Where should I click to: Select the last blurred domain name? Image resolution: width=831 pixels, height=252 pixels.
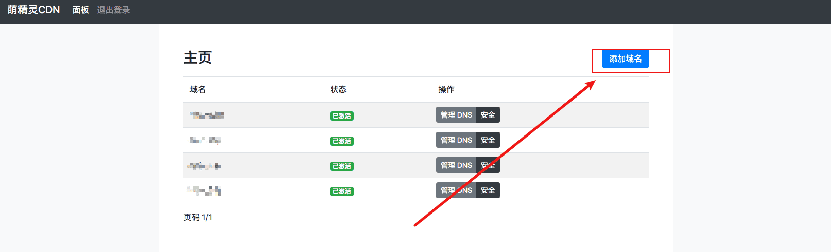(x=204, y=191)
